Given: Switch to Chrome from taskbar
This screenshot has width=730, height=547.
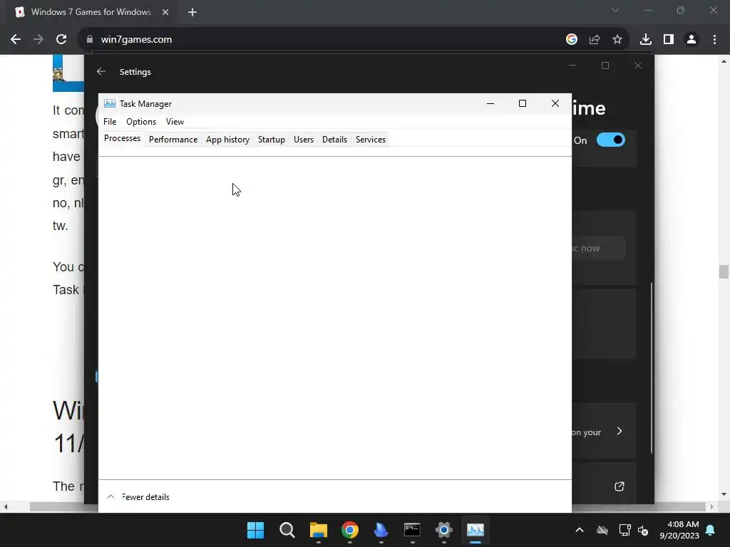Looking at the screenshot, I should [x=349, y=530].
